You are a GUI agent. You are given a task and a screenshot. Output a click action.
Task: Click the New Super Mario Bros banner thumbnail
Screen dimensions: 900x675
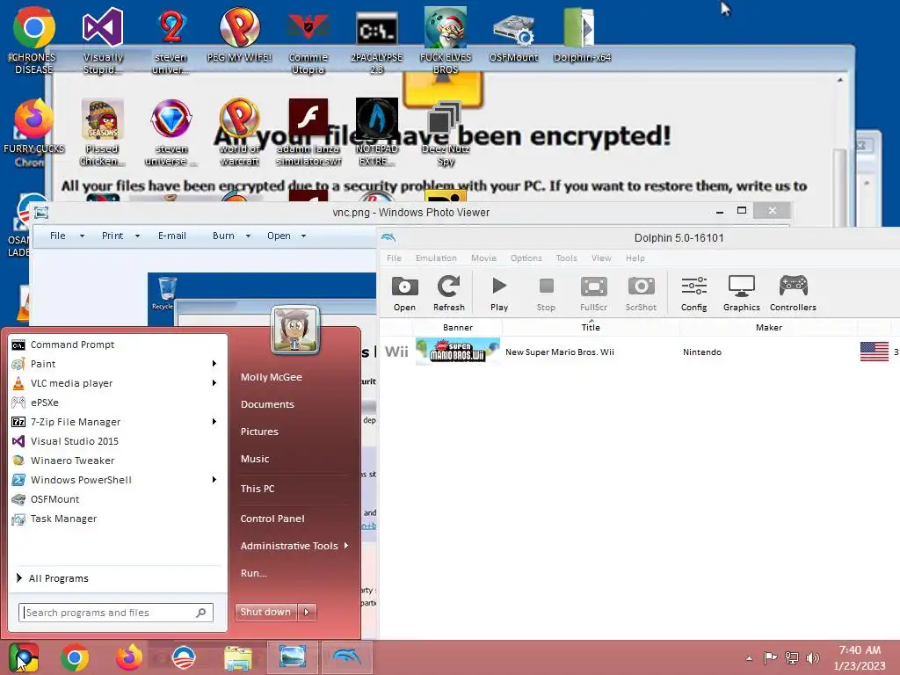tap(457, 352)
